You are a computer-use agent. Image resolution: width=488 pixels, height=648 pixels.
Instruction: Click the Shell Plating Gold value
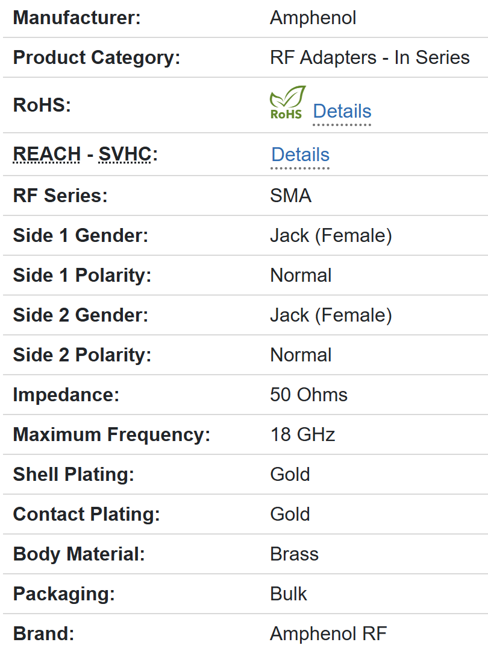[x=290, y=474]
